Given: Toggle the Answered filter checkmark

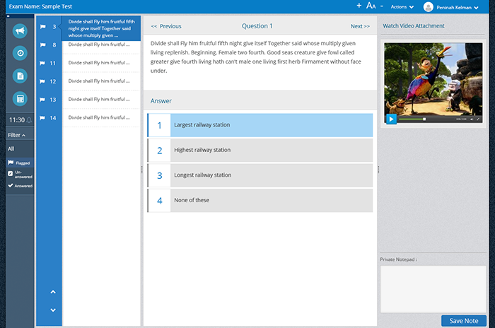Looking at the screenshot, I should (x=10, y=186).
